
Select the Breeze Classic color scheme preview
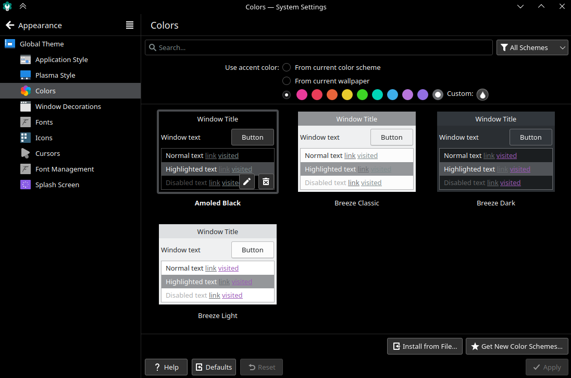point(357,152)
